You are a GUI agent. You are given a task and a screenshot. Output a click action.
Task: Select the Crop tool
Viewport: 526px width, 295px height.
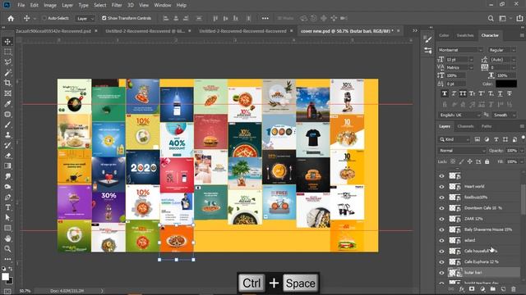(7, 83)
